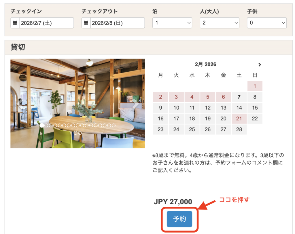Screen dimensions: 295x234
Task: Choose February 28 on the calendar
Action: pyautogui.click(x=239, y=130)
